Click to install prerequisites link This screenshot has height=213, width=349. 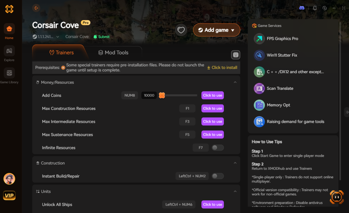point(222,67)
